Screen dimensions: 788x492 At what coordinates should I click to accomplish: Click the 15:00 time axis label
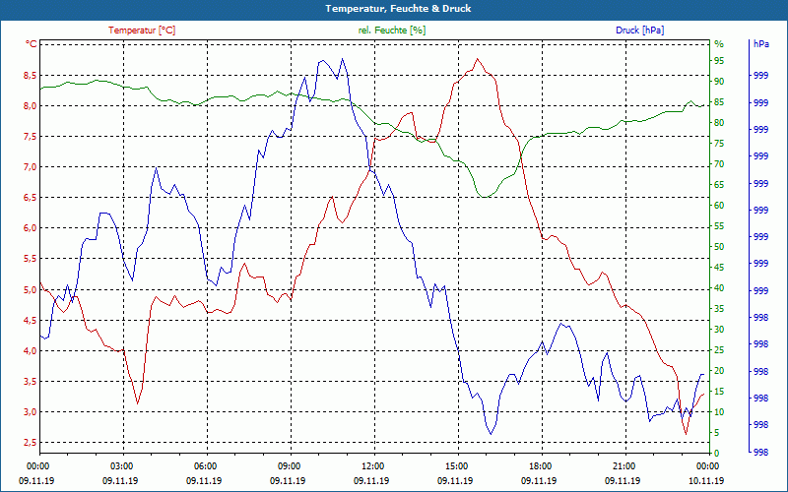456,465
